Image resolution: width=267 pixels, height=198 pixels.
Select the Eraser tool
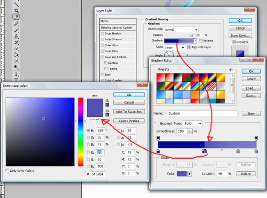point(16,48)
